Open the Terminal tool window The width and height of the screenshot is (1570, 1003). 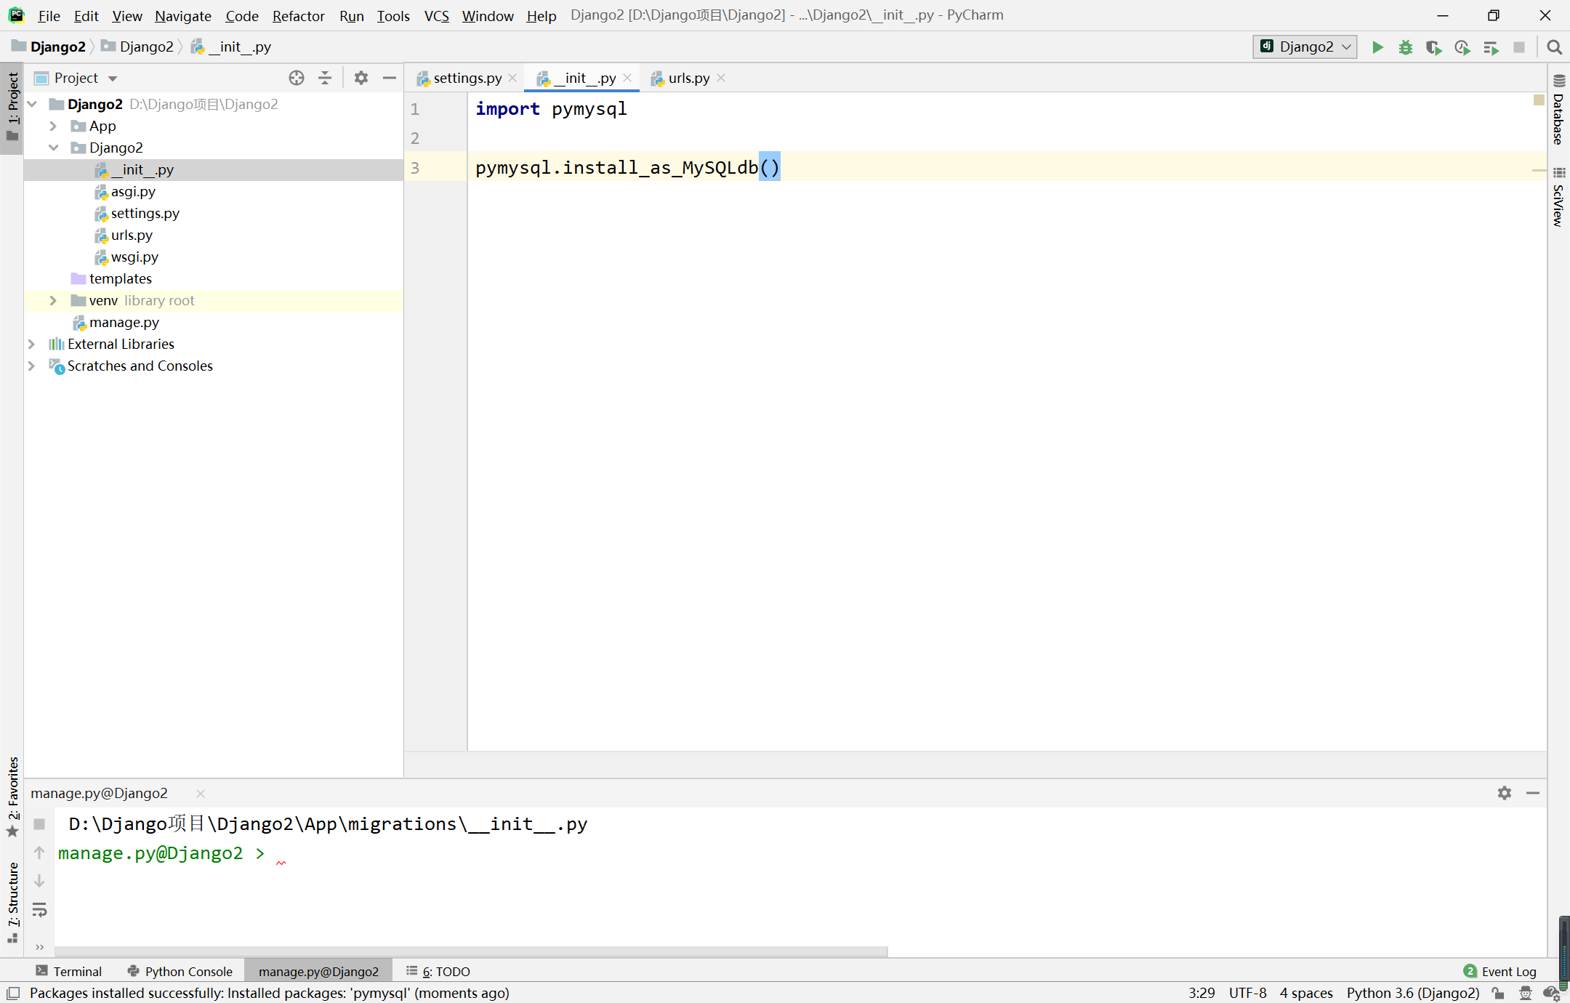69,971
